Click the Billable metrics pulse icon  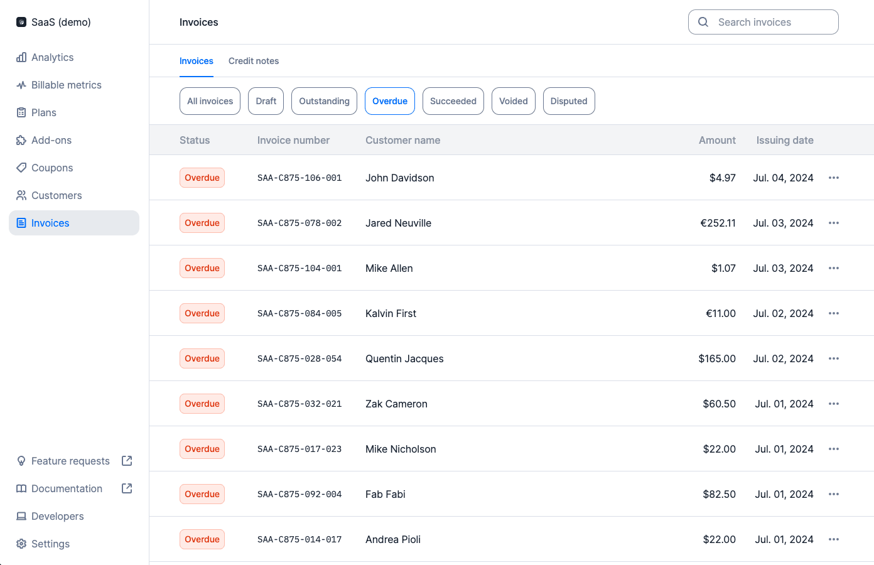[21, 85]
